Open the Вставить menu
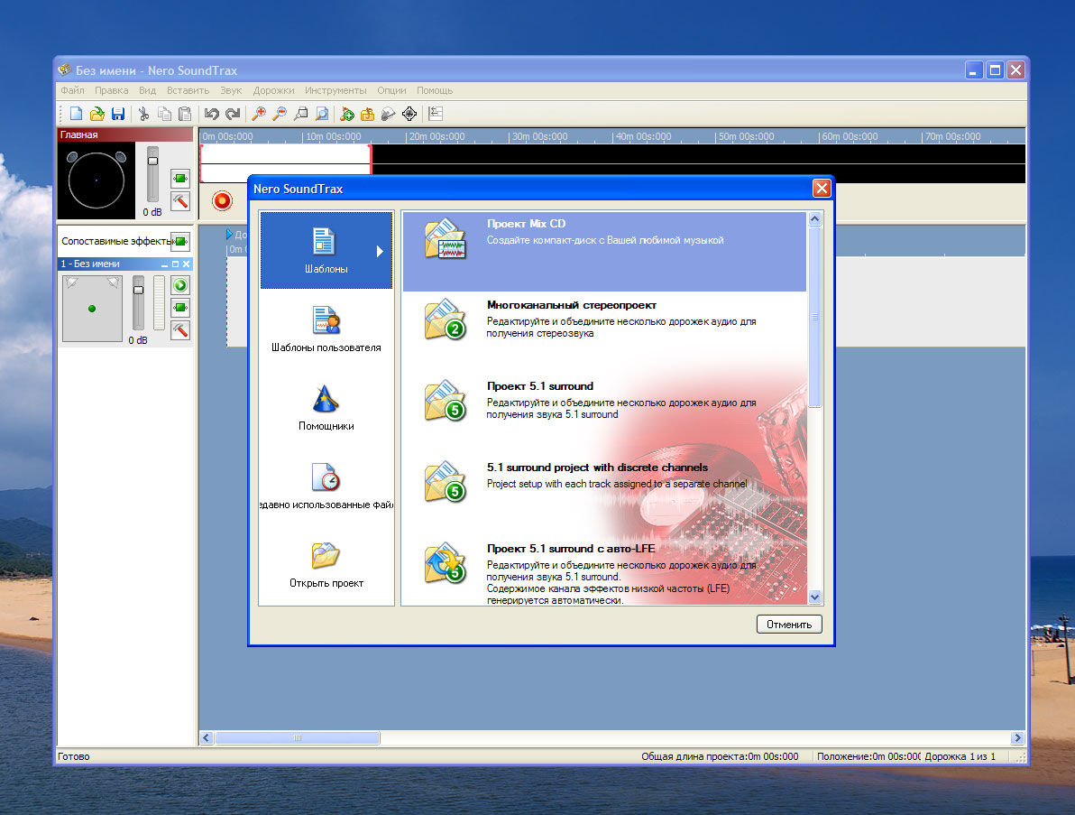The width and height of the screenshot is (1075, 815). point(188,90)
